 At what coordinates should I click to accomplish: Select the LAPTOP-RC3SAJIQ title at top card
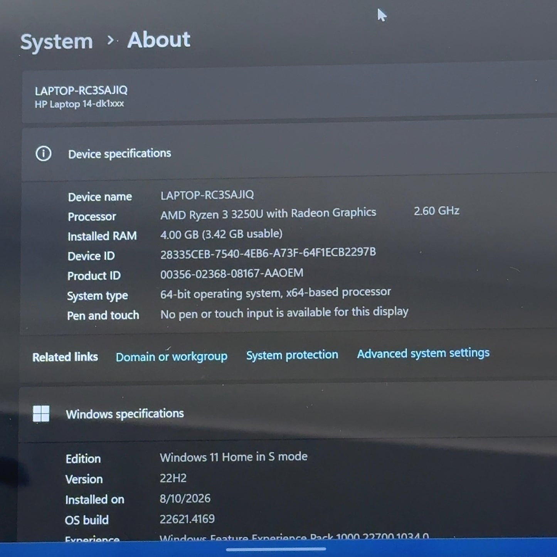pyautogui.click(x=81, y=91)
